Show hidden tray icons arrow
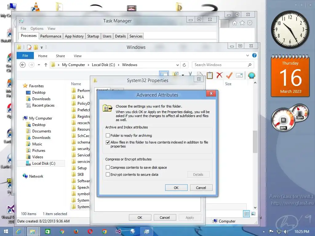 pyautogui.click(x=264, y=232)
